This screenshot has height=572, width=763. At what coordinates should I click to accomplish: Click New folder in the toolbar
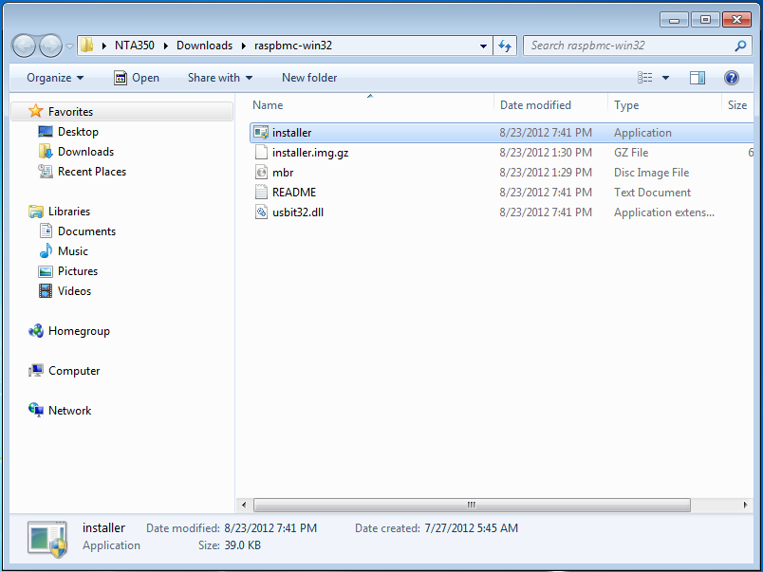click(x=309, y=78)
